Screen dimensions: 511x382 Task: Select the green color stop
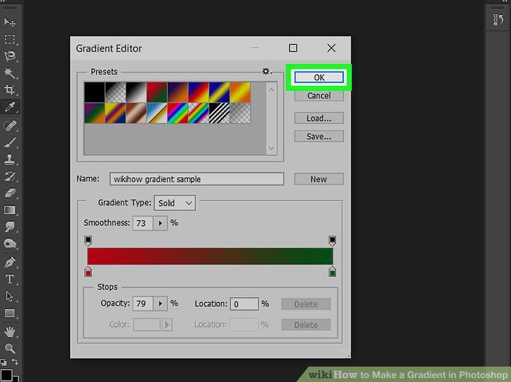332,271
